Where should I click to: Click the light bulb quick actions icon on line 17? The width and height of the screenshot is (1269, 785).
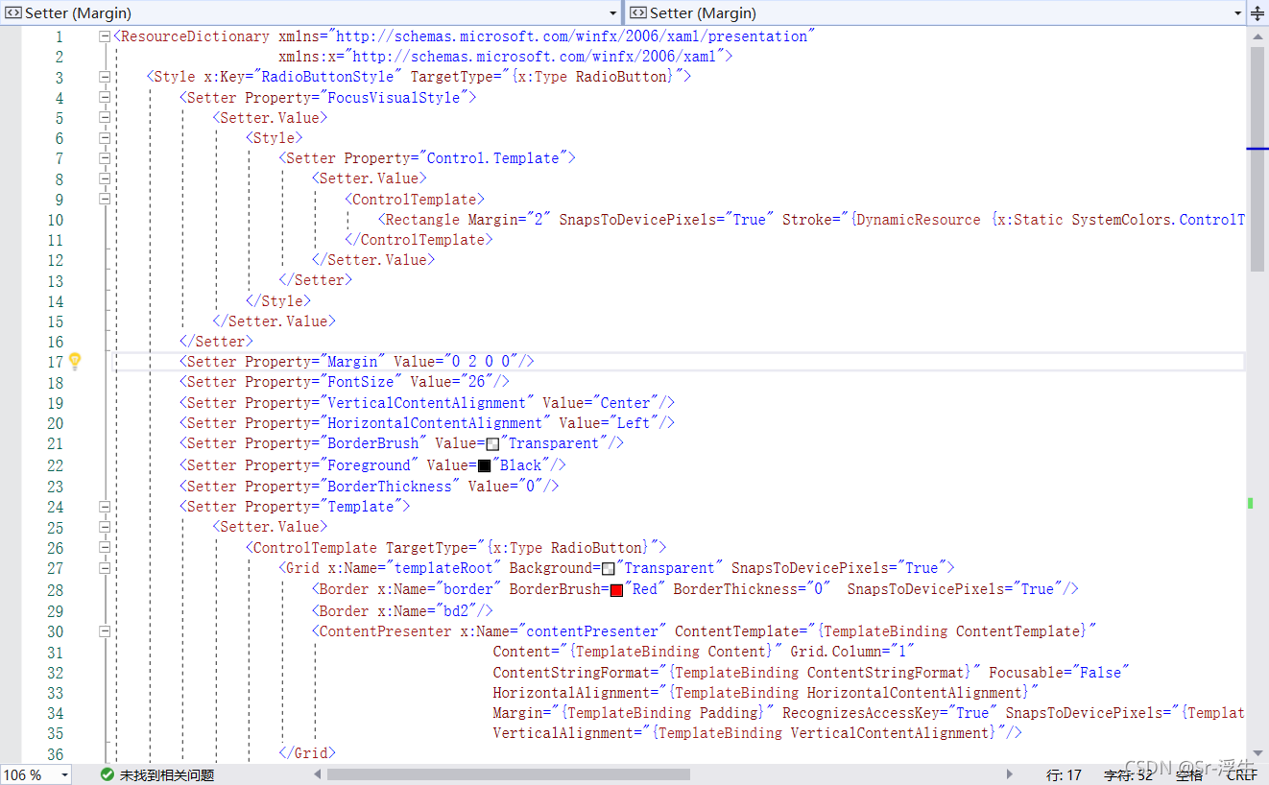point(75,361)
